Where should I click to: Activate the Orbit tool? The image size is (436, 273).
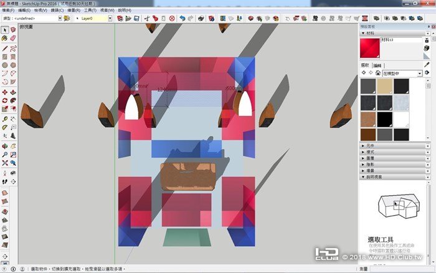[5, 146]
